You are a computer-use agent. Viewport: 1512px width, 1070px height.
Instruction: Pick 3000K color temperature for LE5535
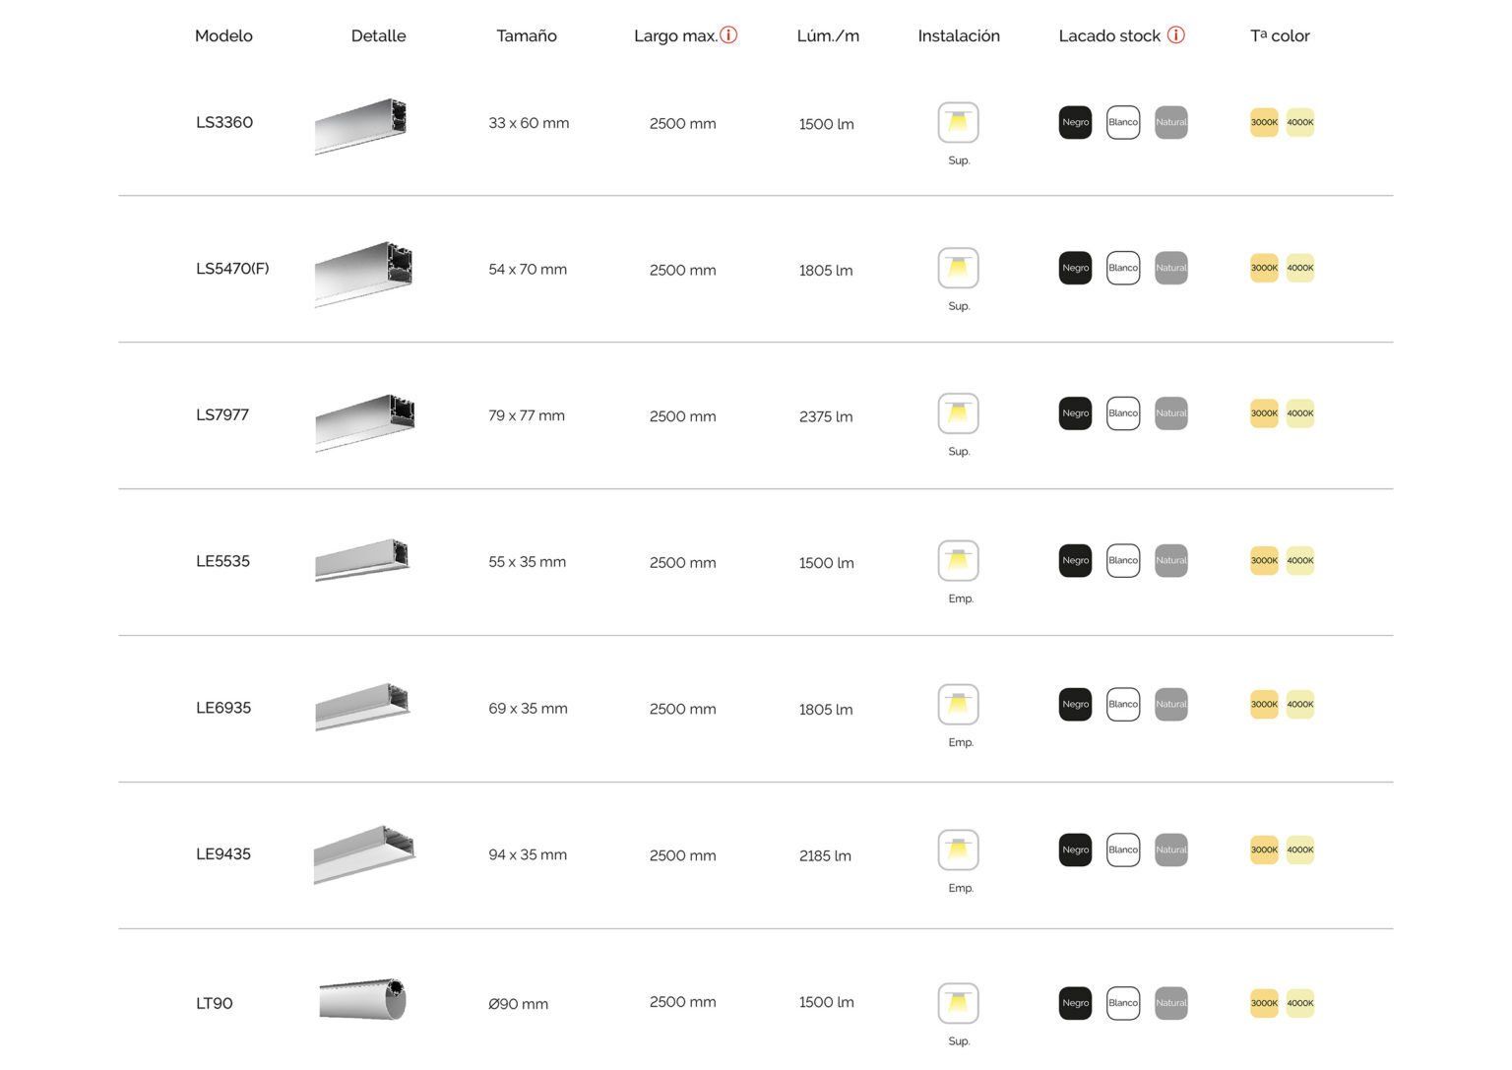click(1264, 561)
